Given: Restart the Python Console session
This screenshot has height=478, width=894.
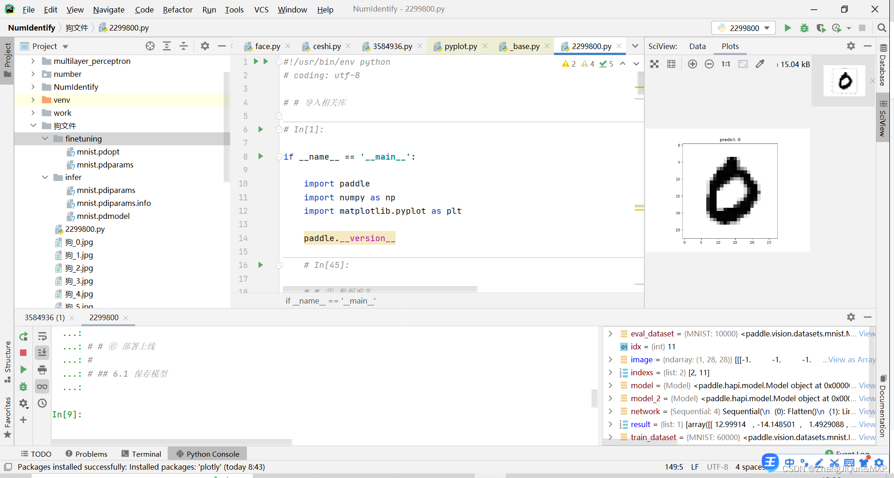Looking at the screenshot, I should click(x=23, y=336).
